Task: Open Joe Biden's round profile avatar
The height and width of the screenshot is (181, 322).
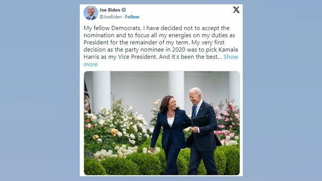Action: [91, 13]
